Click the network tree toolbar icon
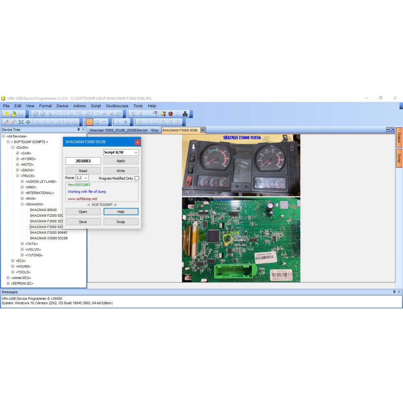The width and height of the screenshot is (403, 403). click(x=185, y=114)
